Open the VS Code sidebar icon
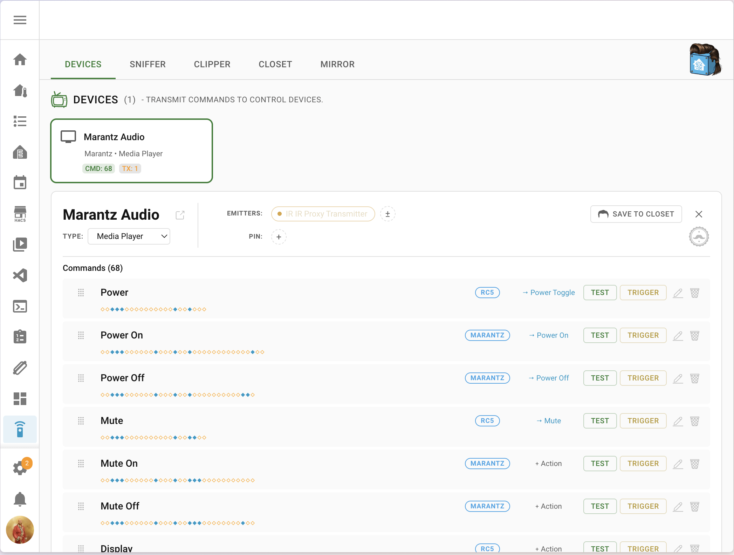 [20, 275]
